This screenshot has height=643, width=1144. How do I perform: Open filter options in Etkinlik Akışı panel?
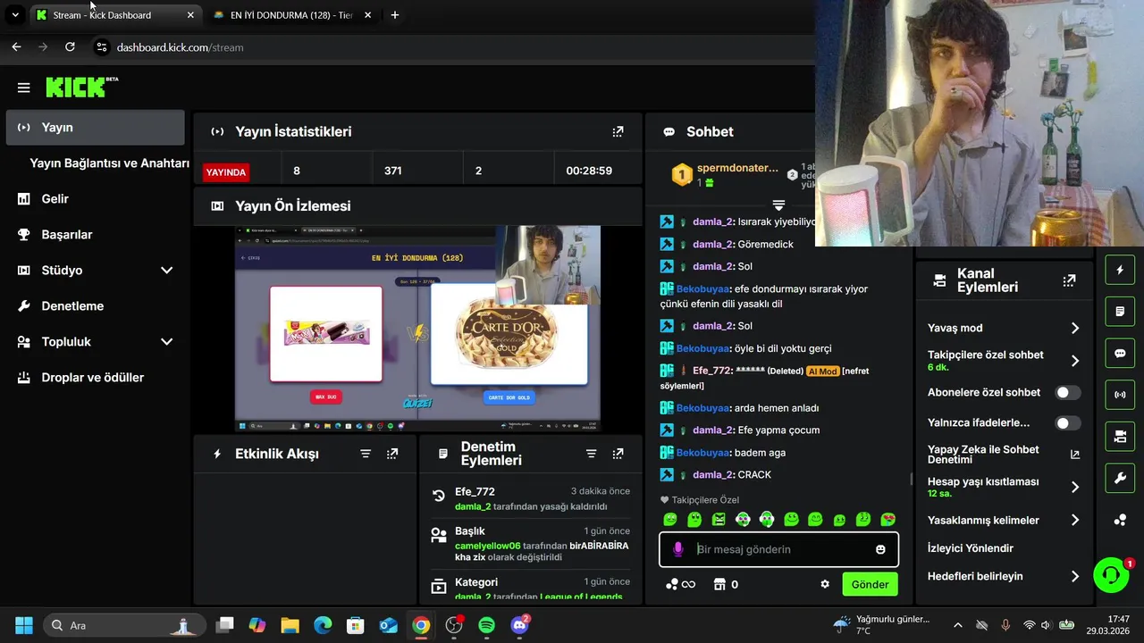366,454
